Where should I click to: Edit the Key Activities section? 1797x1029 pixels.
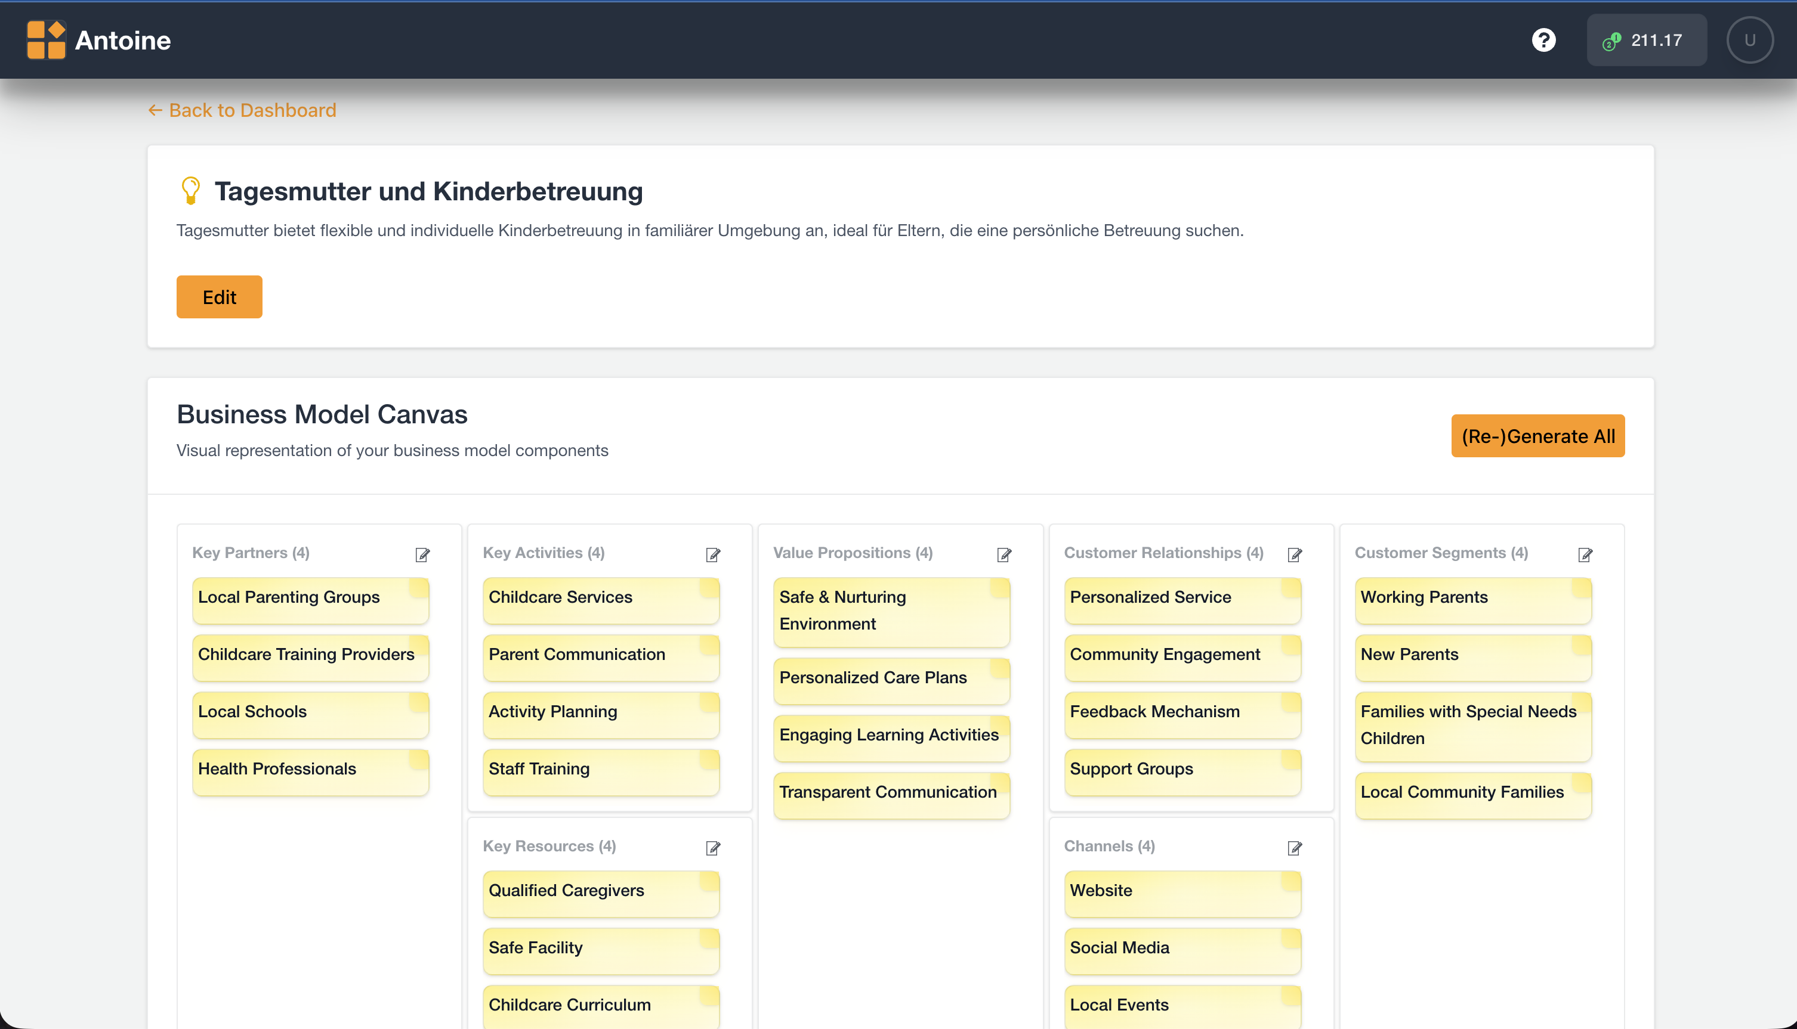713,555
